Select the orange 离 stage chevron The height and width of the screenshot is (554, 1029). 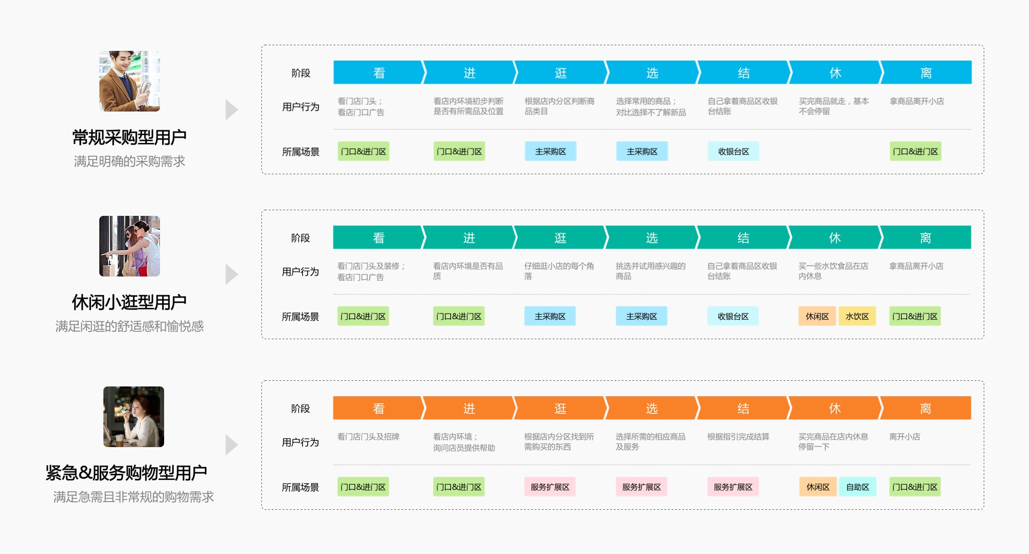(926, 408)
